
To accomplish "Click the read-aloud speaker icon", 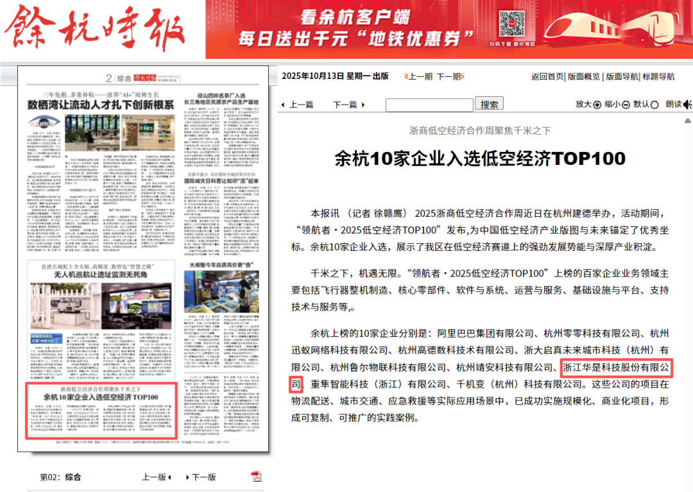I will point(687,105).
